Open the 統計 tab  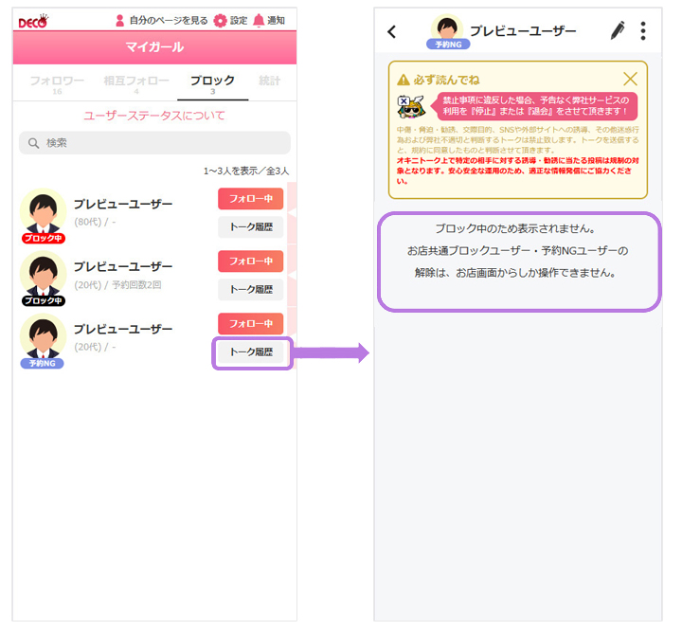tap(269, 83)
